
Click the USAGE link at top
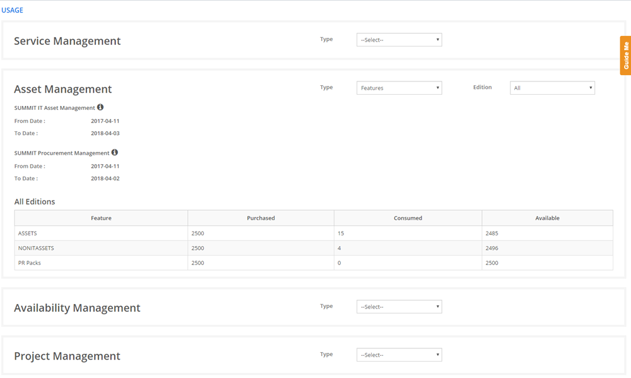13,10
